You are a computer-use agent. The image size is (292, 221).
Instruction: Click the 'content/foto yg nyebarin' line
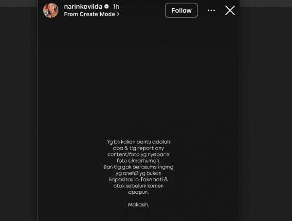click(x=138, y=154)
